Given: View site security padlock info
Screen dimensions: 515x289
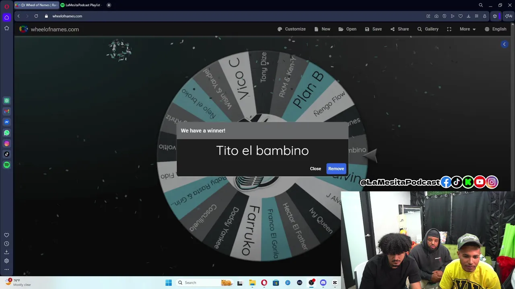Looking at the screenshot, I should coord(46,16).
